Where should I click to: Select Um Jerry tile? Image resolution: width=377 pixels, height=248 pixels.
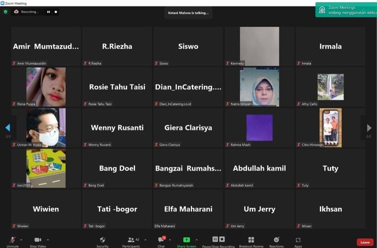coord(259,209)
